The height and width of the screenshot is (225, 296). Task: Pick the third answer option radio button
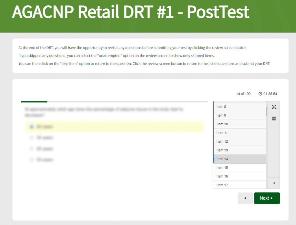(x=32, y=149)
